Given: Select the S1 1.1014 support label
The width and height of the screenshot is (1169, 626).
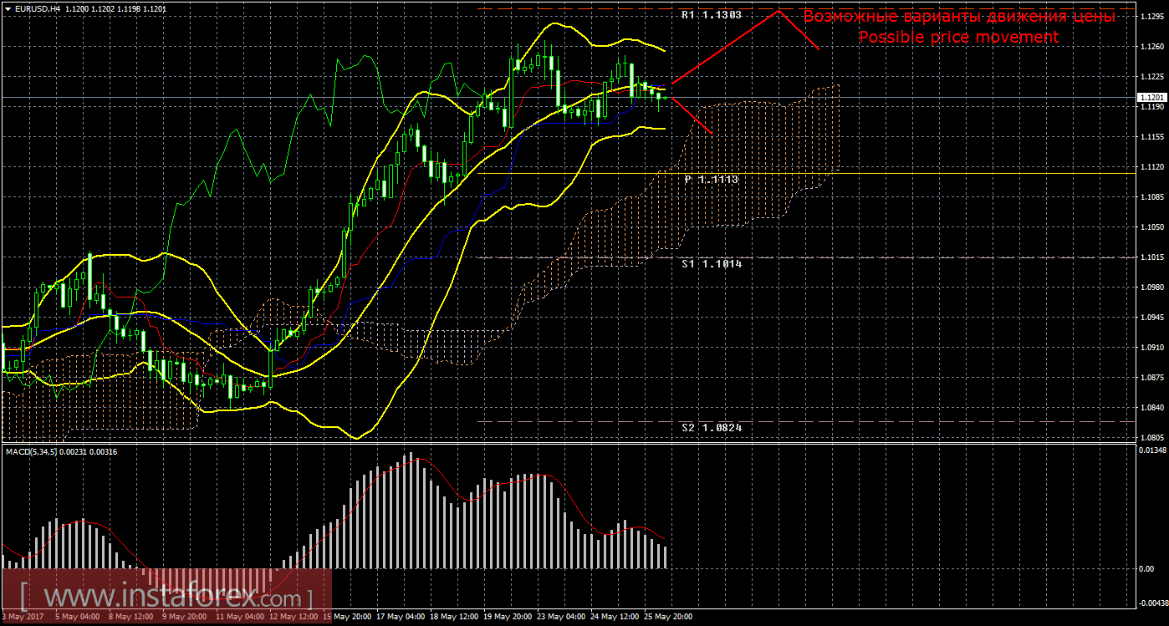Looking at the screenshot, I should click(712, 263).
